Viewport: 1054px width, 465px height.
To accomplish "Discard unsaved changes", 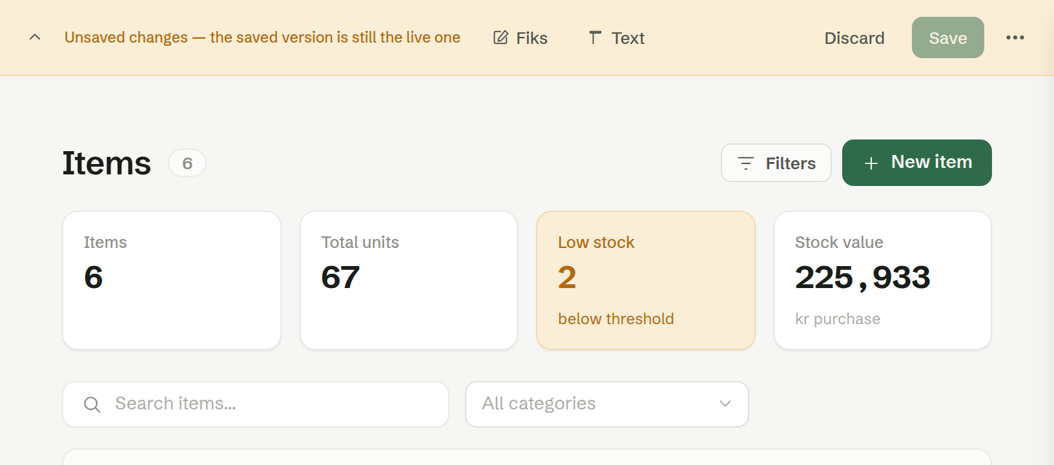I will [x=854, y=38].
